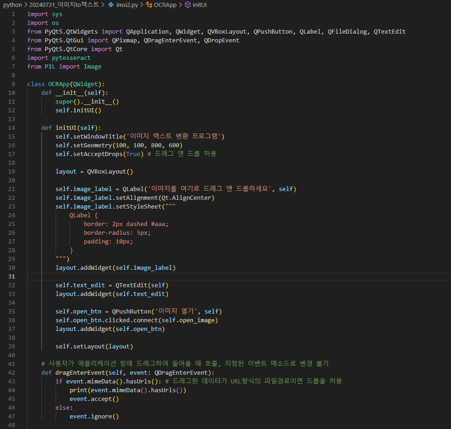
Task: Click '__init__' in the def line 10
Action: (x=69, y=93)
